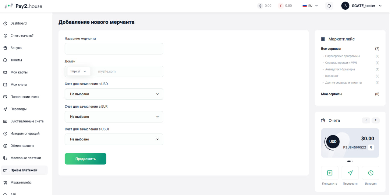Click the Маркетплейс grid icon in panel
The height and width of the screenshot is (195, 390).
[323, 39]
